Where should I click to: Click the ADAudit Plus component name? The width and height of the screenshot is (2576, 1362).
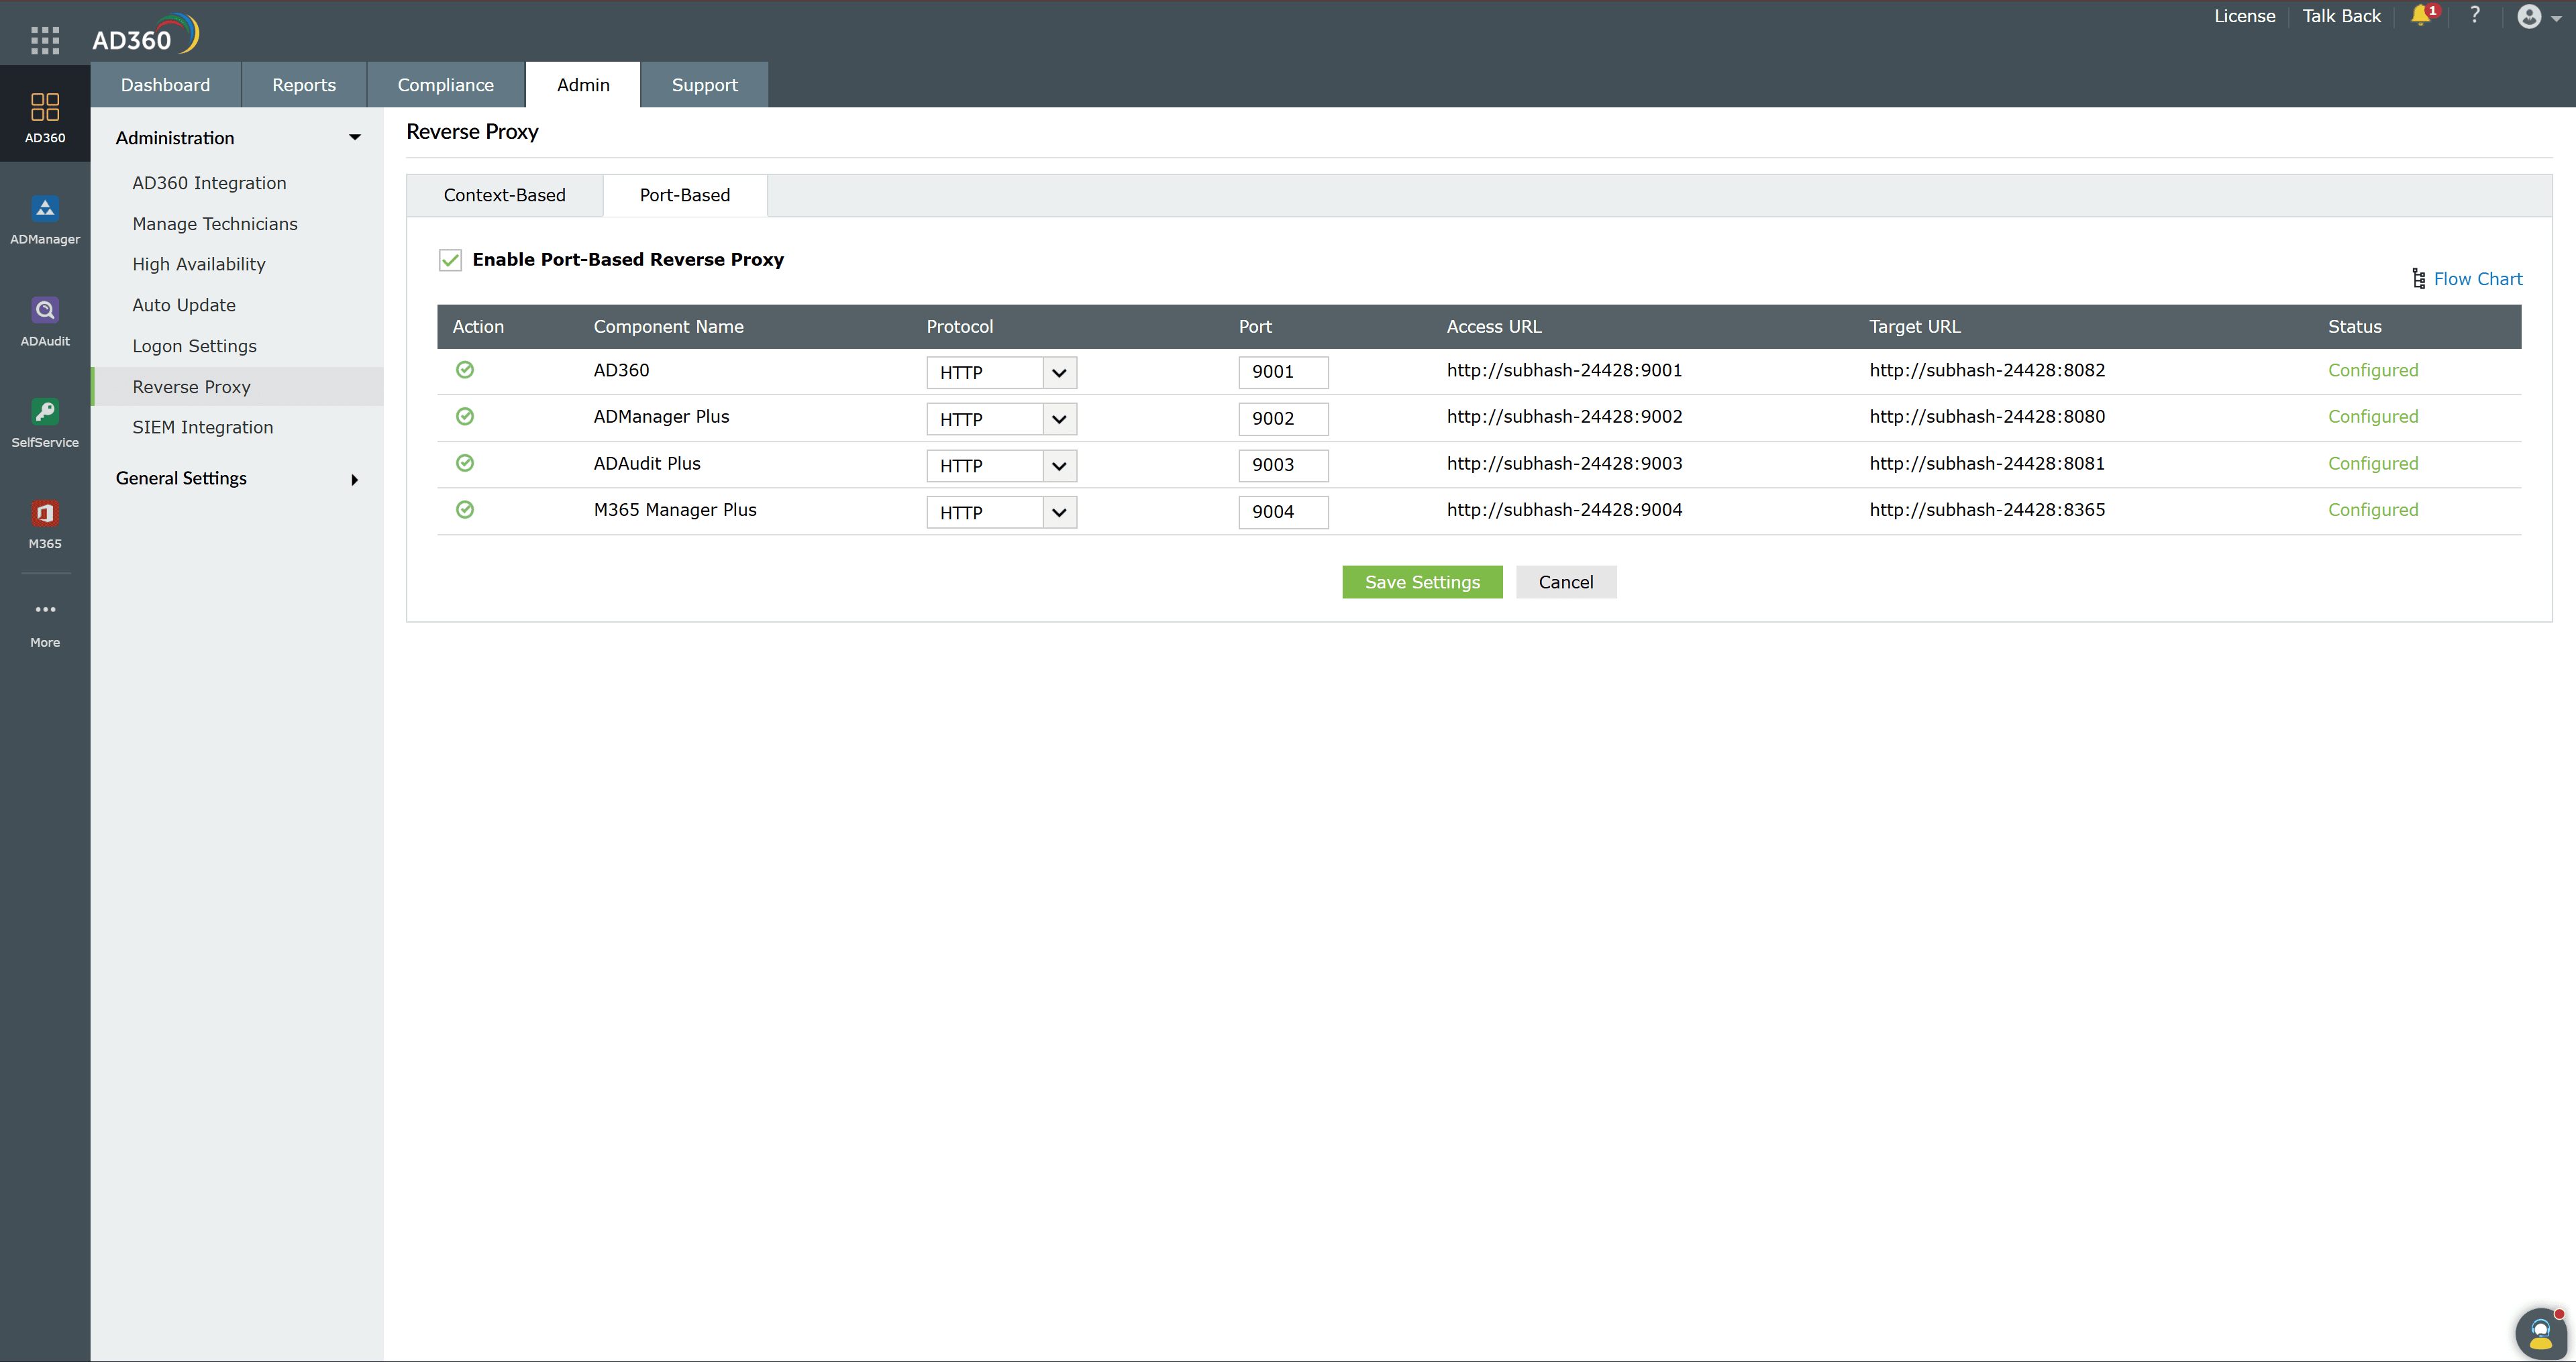pyautogui.click(x=647, y=463)
